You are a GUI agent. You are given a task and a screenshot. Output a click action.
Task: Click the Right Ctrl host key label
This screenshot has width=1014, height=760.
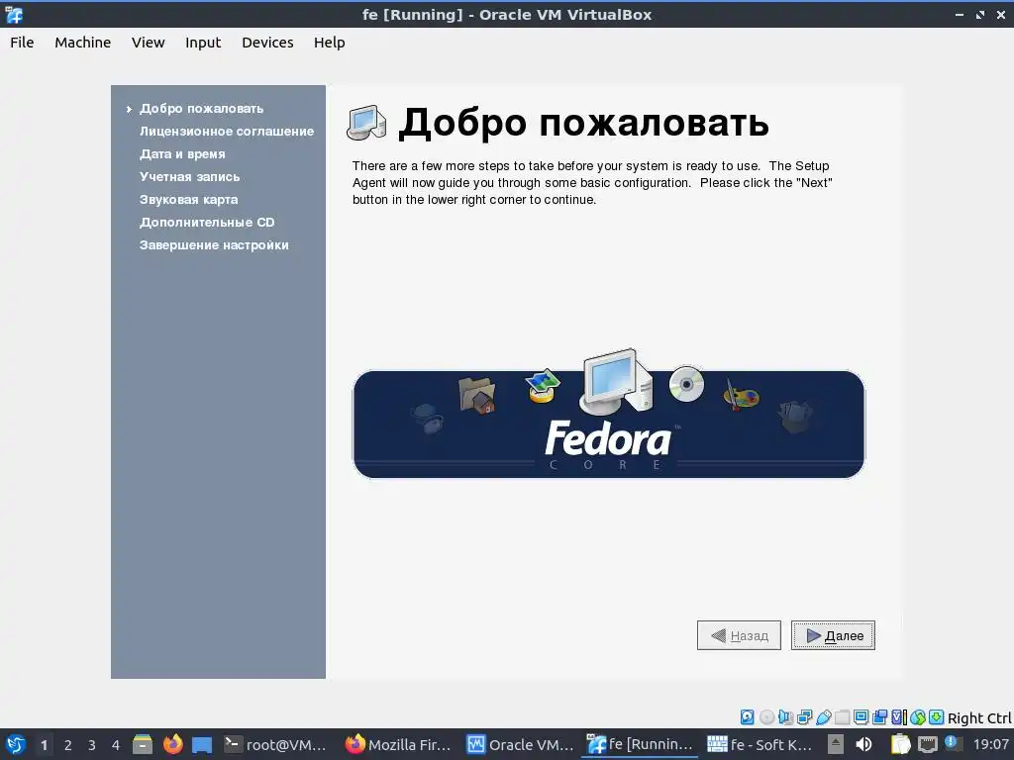click(x=979, y=718)
